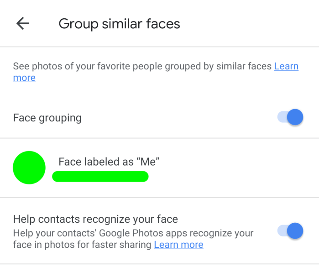Click the blue knob of the Help contacts switch

(x=295, y=231)
